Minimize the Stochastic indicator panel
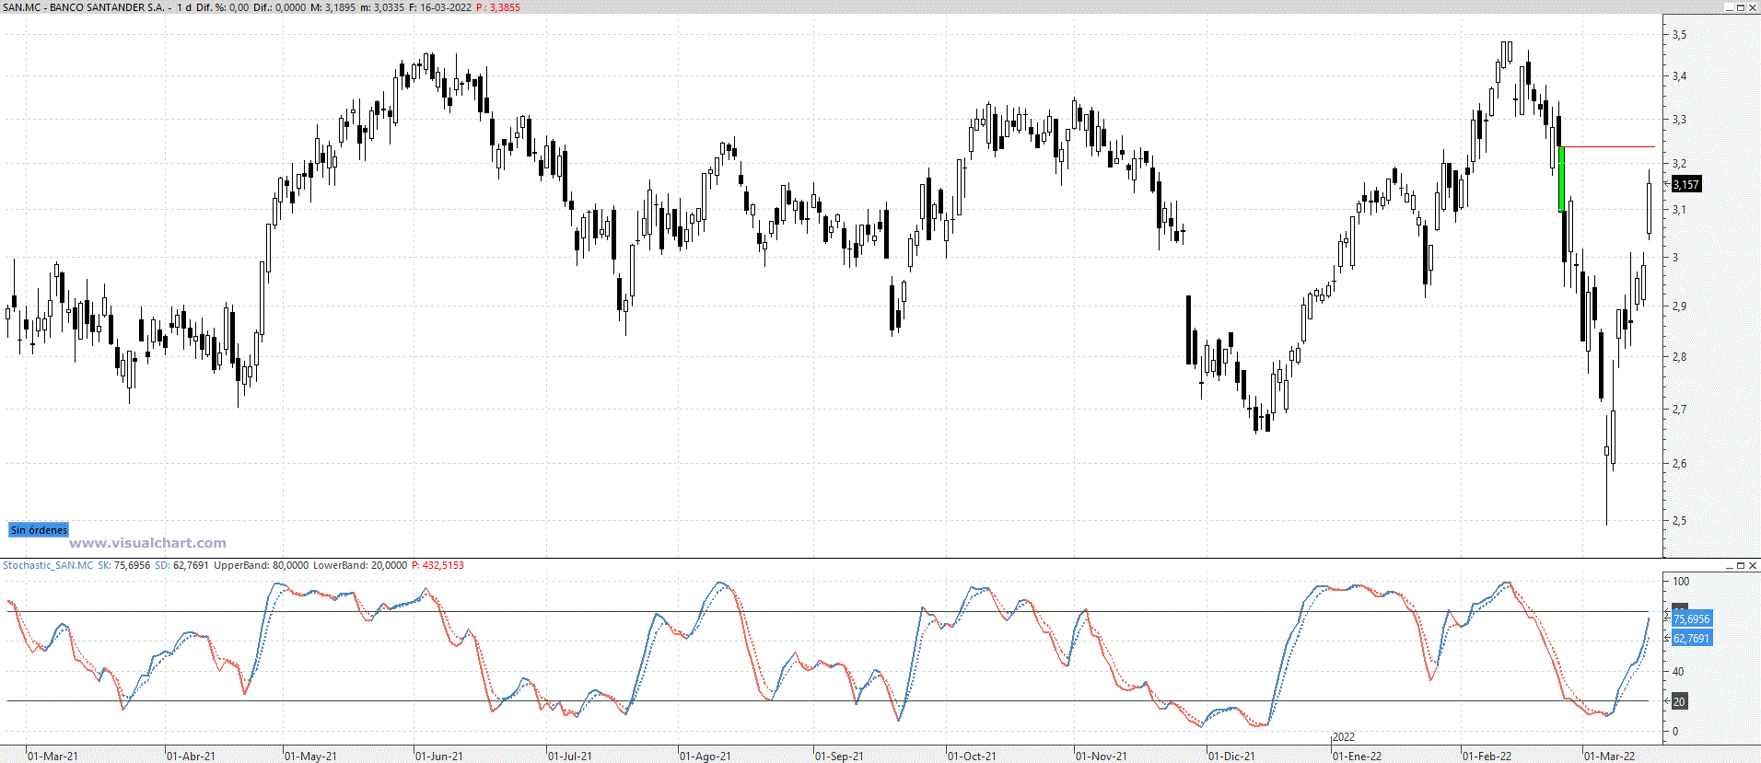Viewport: 1761px width, 763px height. click(1729, 565)
